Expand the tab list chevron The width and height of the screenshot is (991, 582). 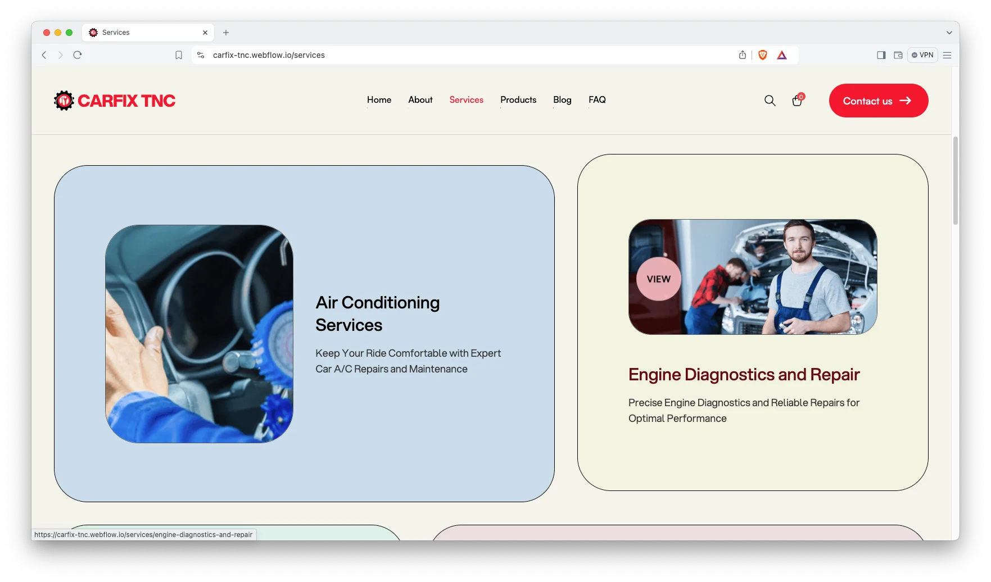click(x=949, y=33)
